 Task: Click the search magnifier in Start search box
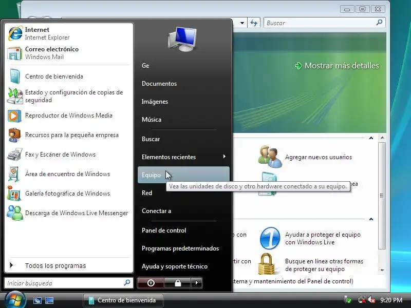[127, 283]
